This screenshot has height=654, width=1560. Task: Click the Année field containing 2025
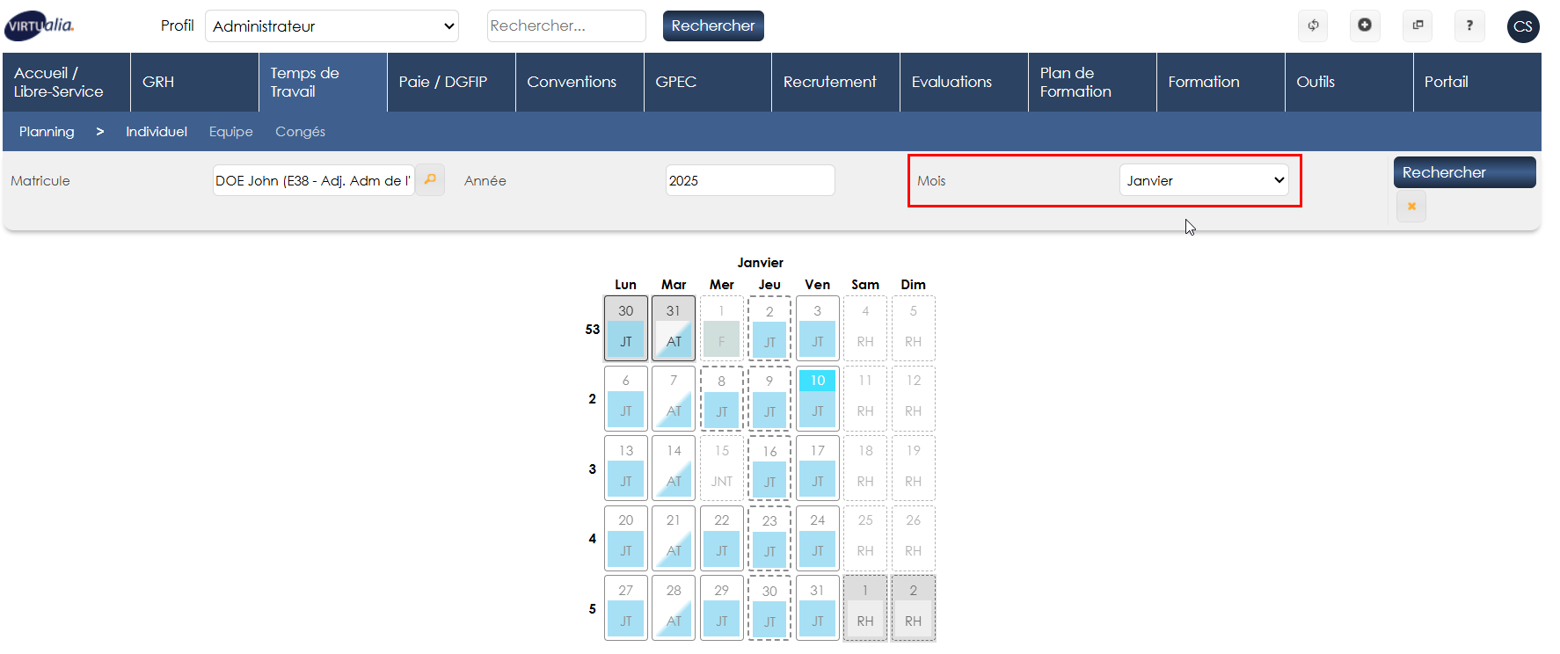click(x=749, y=180)
